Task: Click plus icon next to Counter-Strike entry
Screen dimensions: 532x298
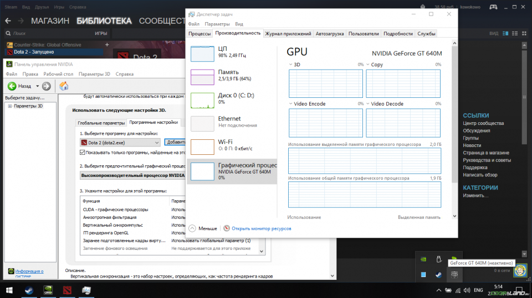Action: coord(107,45)
